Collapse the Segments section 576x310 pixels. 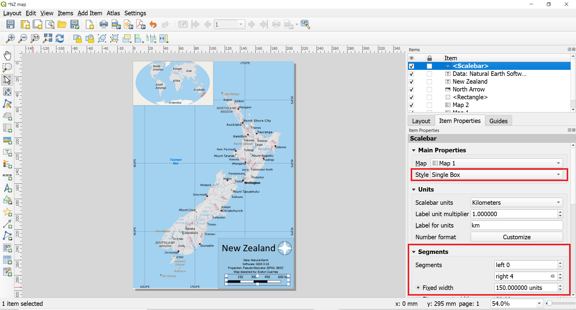click(414, 252)
